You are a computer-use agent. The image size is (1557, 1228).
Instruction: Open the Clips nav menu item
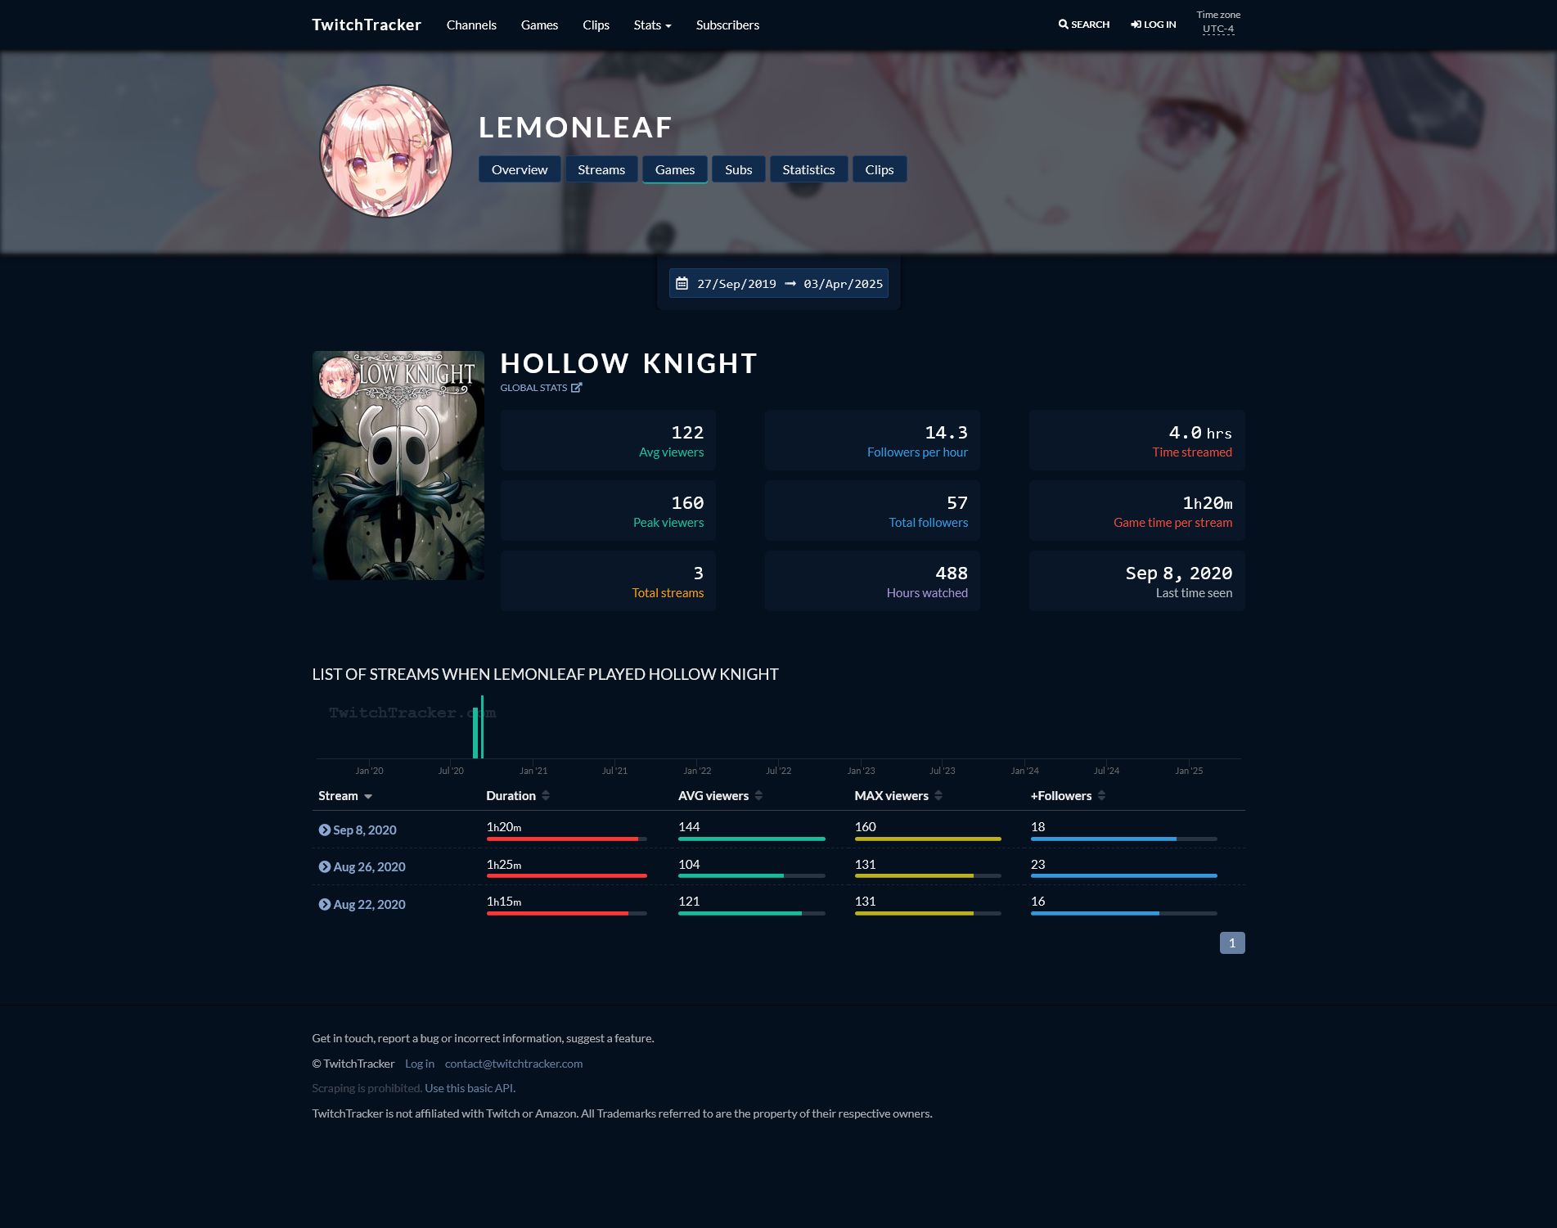click(x=596, y=25)
